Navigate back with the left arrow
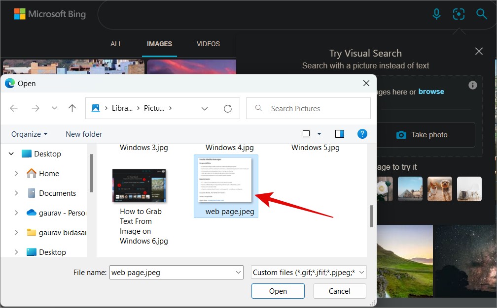 (14, 108)
